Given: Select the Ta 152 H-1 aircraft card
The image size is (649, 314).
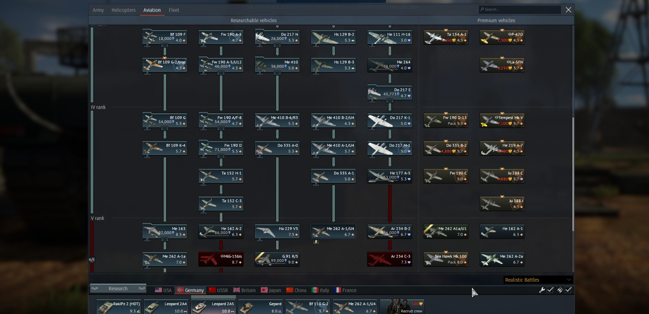Looking at the screenshot, I should pos(221,176).
